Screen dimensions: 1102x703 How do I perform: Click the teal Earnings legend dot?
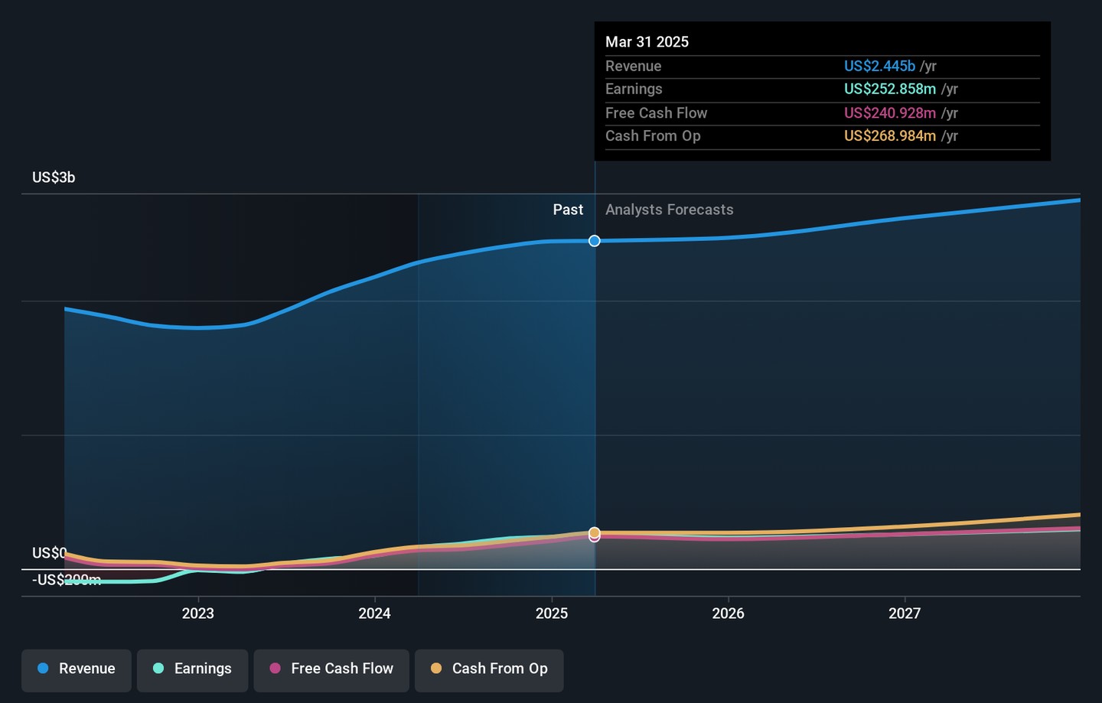coord(158,669)
